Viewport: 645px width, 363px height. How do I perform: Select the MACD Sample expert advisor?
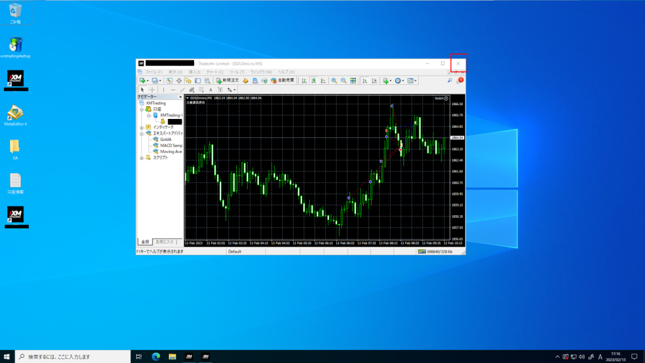click(171, 145)
